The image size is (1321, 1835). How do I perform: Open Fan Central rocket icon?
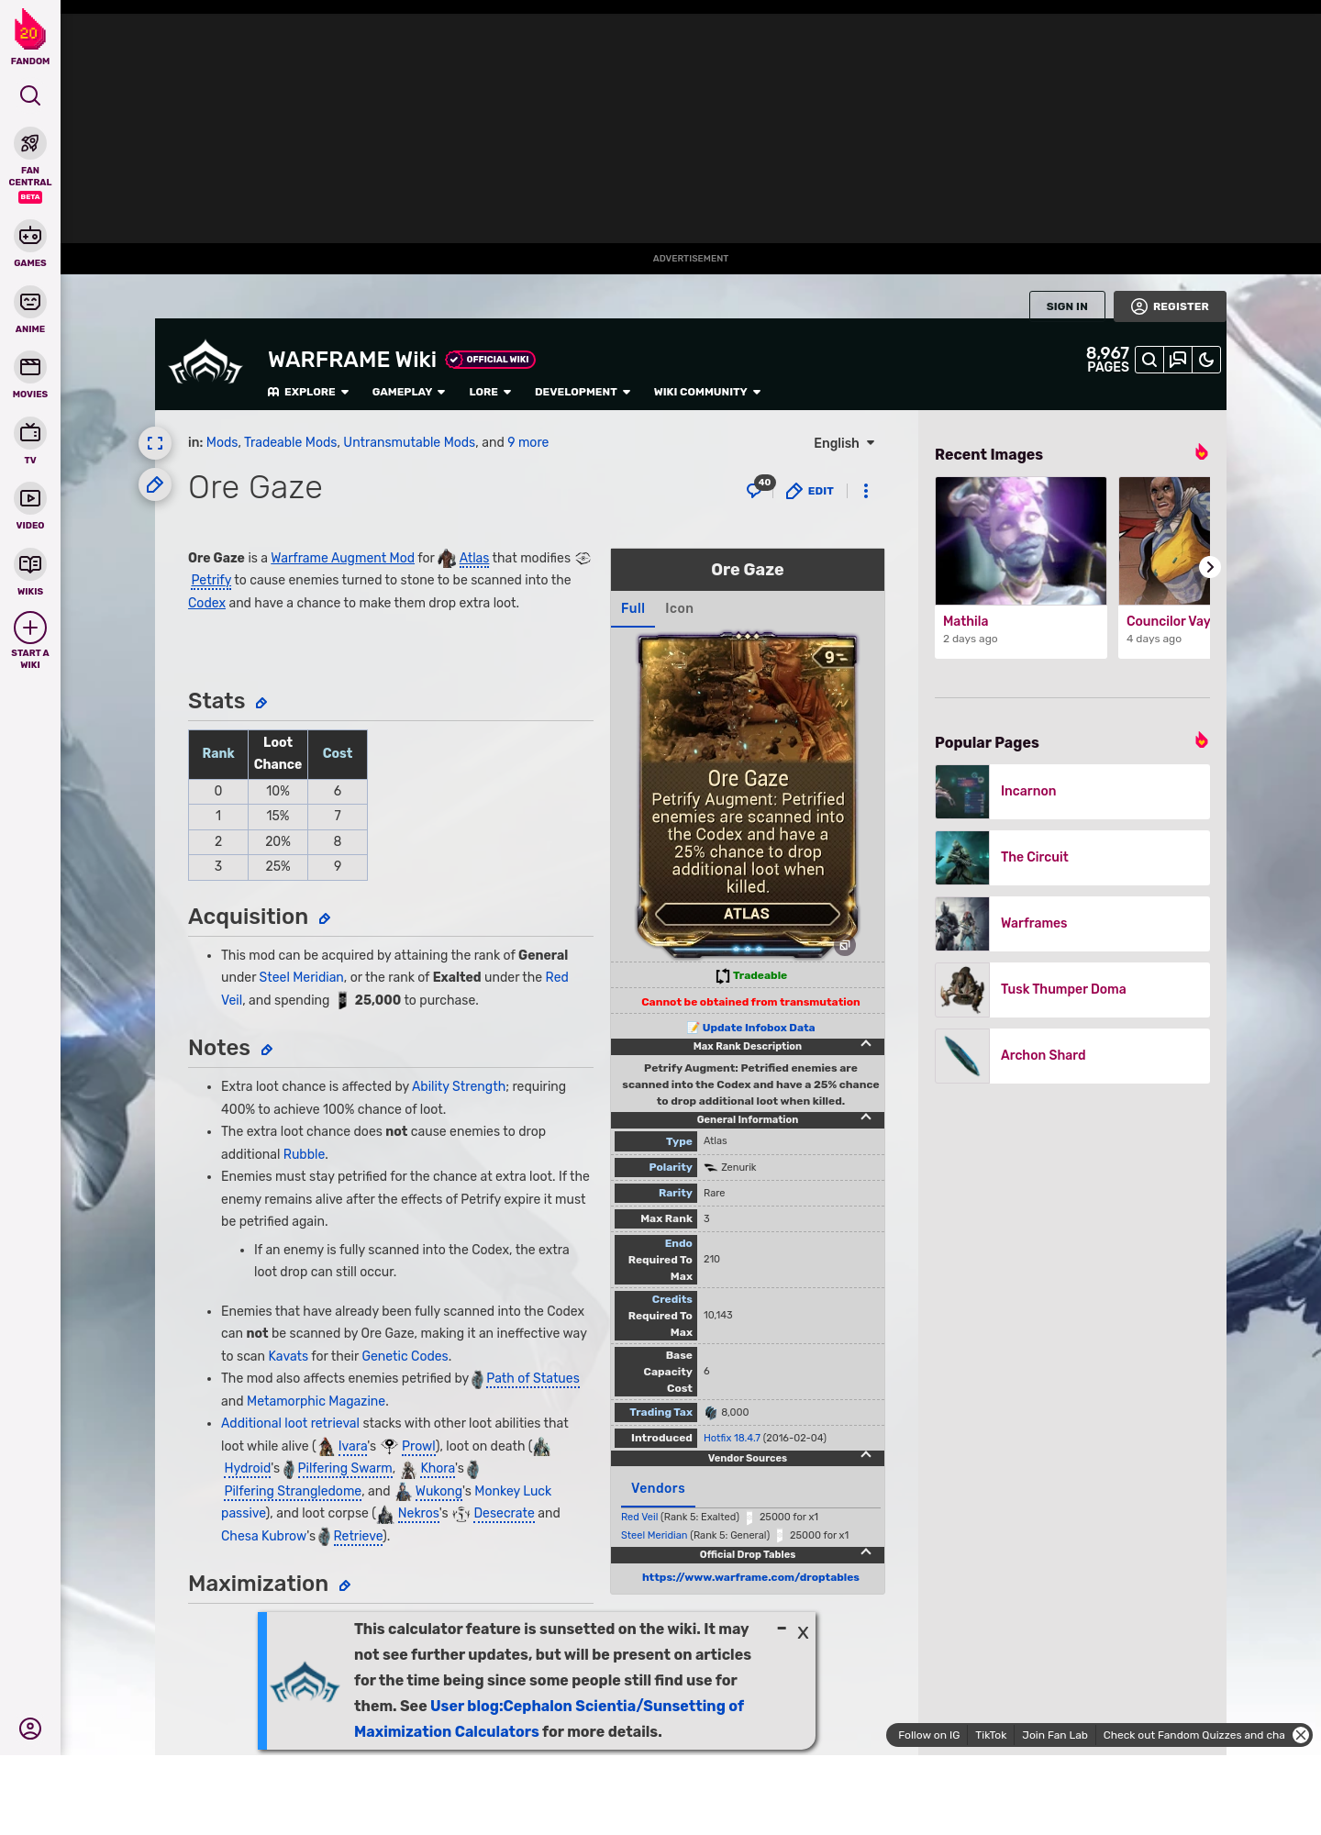tap(30, 143)
